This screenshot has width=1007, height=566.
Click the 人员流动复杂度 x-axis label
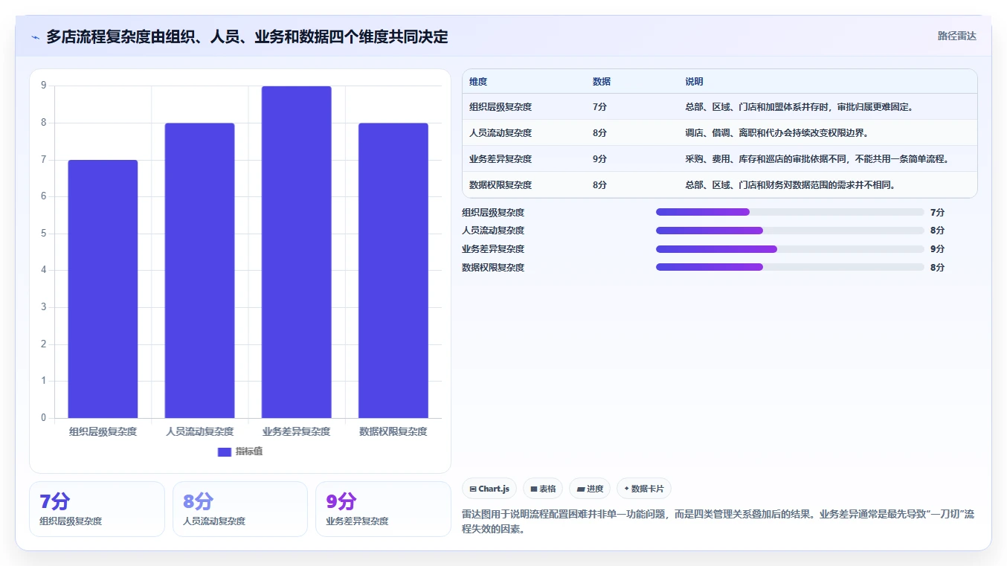pyautogui.click(x=199, y=431)
